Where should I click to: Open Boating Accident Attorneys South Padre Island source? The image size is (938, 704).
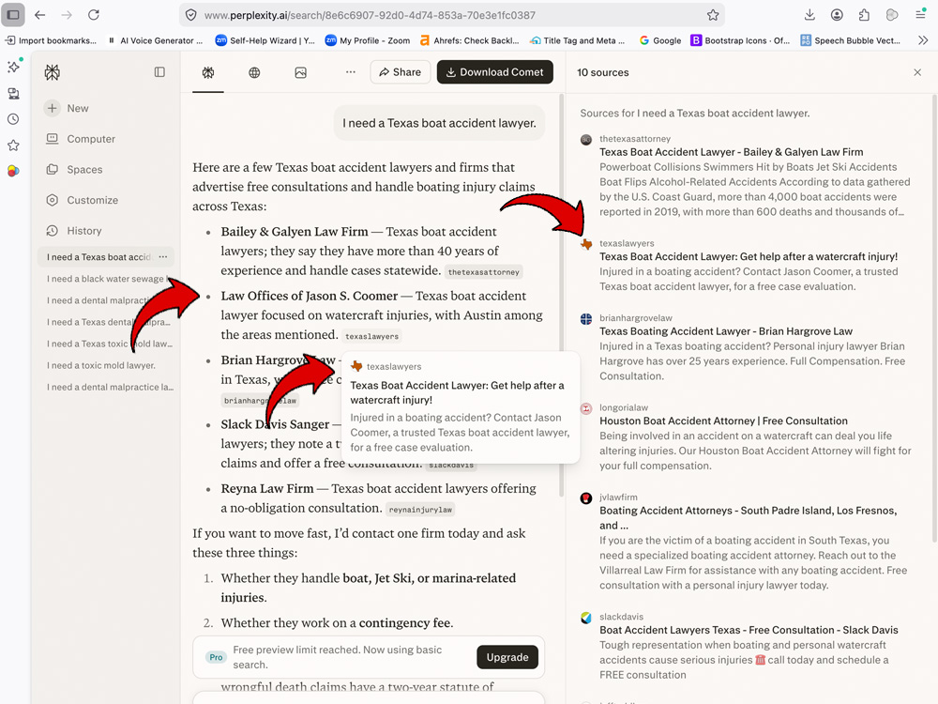(748, 517)
